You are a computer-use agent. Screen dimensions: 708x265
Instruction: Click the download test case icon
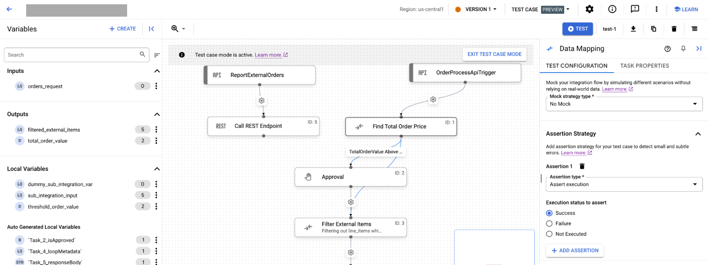633,29
